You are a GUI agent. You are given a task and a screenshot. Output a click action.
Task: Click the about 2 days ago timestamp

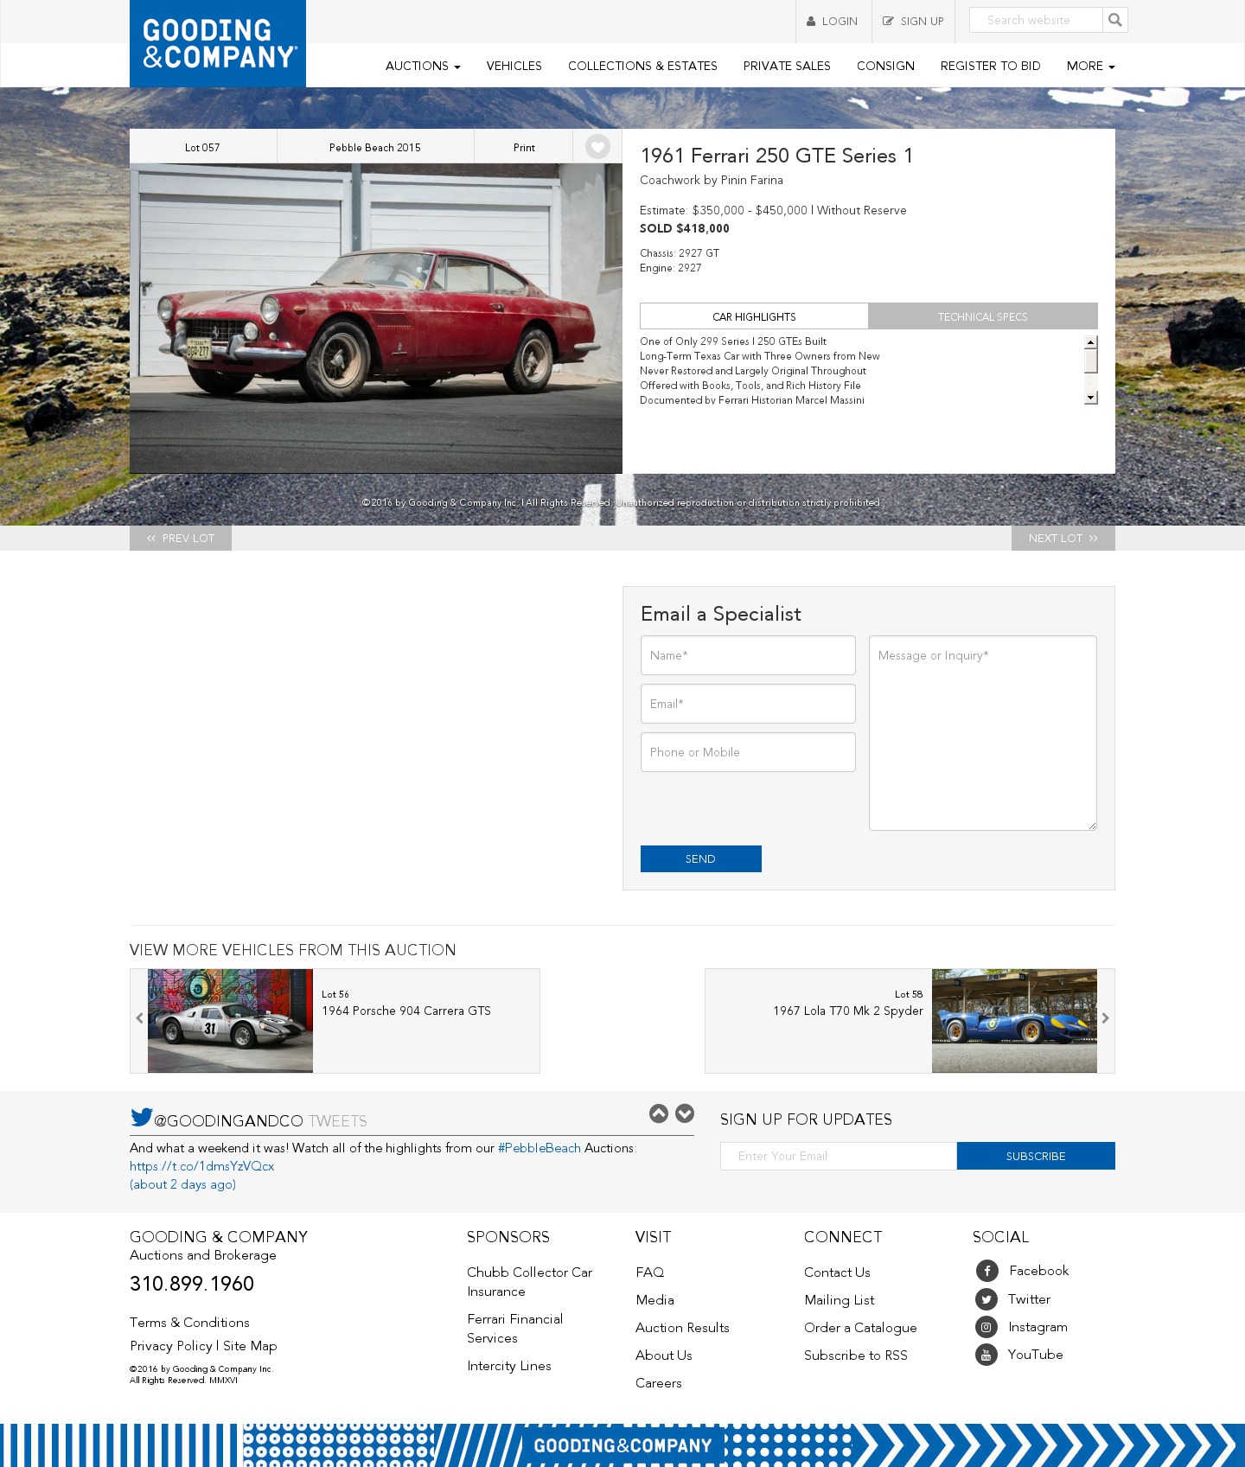click(183, 1184)
